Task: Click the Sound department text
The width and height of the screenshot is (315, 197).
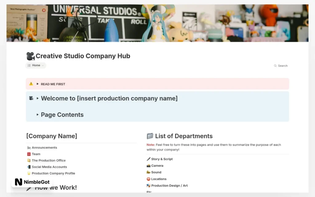Action: click(x=156, y=172)
